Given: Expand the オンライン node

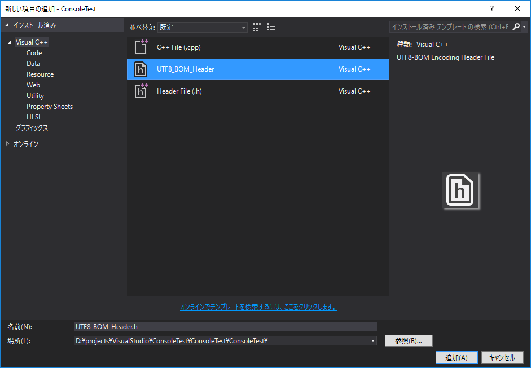Looking at the screenshot, I should 8,144.
